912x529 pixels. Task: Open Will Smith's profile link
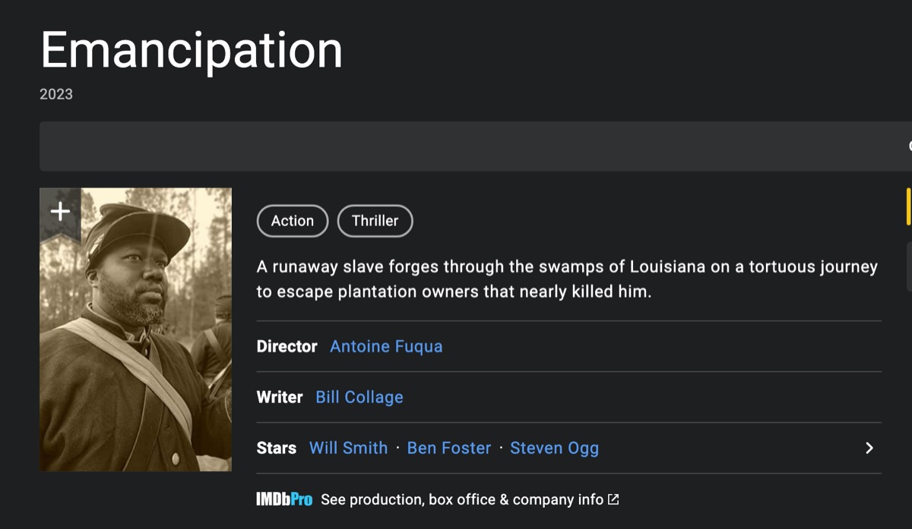point(348,448)
